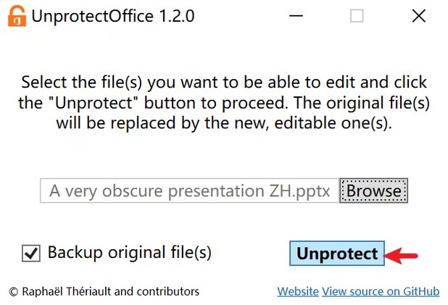Click the Raphaël Thériault copyright text
The image size is (448, 305).
[104, 291]
